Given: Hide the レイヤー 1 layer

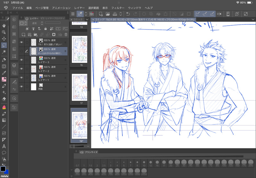Looking at the screenshot, I should click(21, 78).
